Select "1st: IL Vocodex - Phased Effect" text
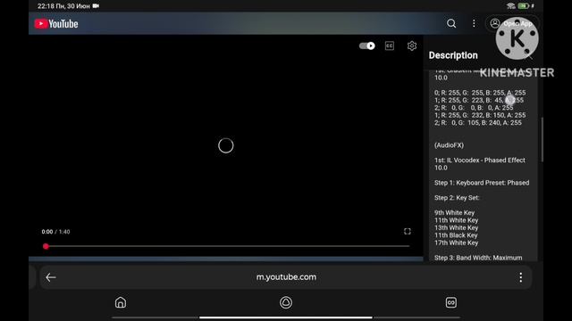The image size is (572, 321). click(x=480, y=160)
